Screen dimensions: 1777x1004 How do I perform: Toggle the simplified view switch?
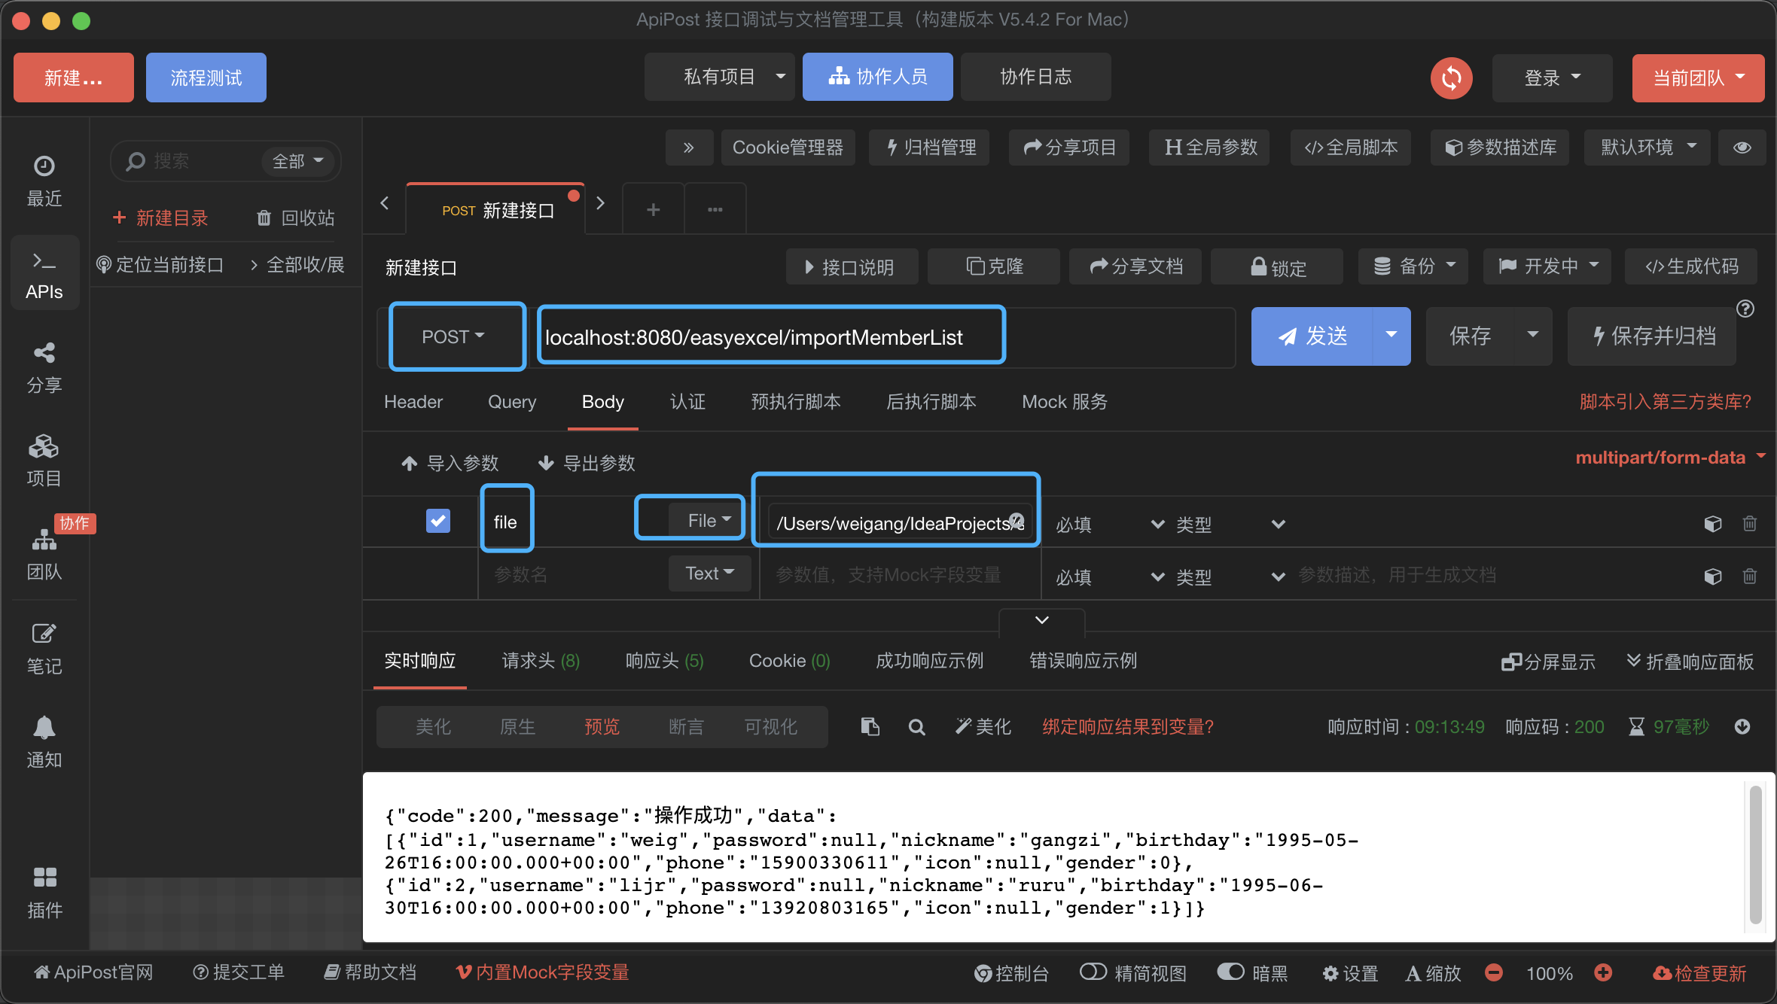(x=1093, y=972)
